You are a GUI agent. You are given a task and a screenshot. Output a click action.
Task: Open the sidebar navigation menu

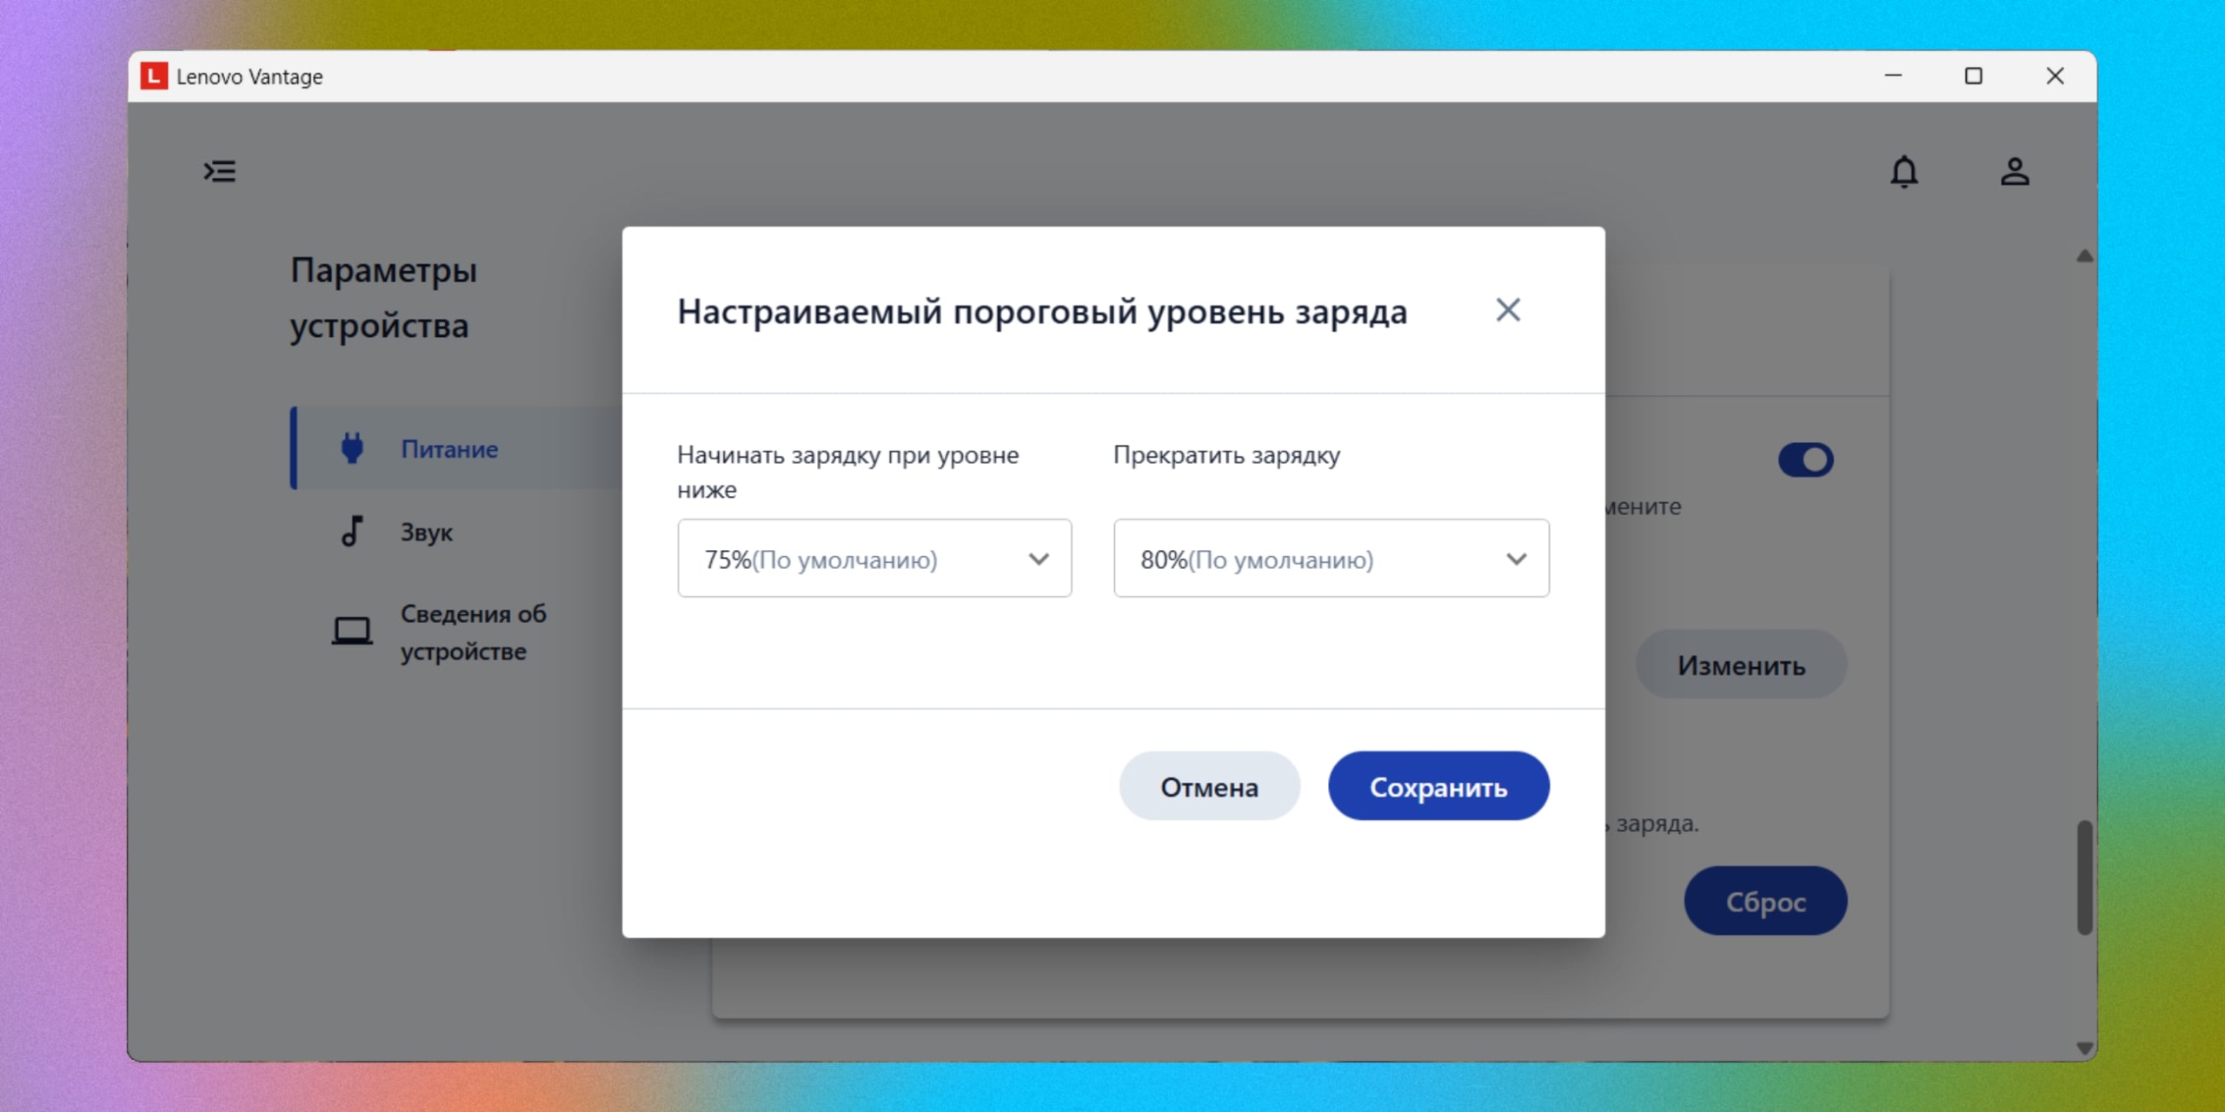tap(220, 171)
